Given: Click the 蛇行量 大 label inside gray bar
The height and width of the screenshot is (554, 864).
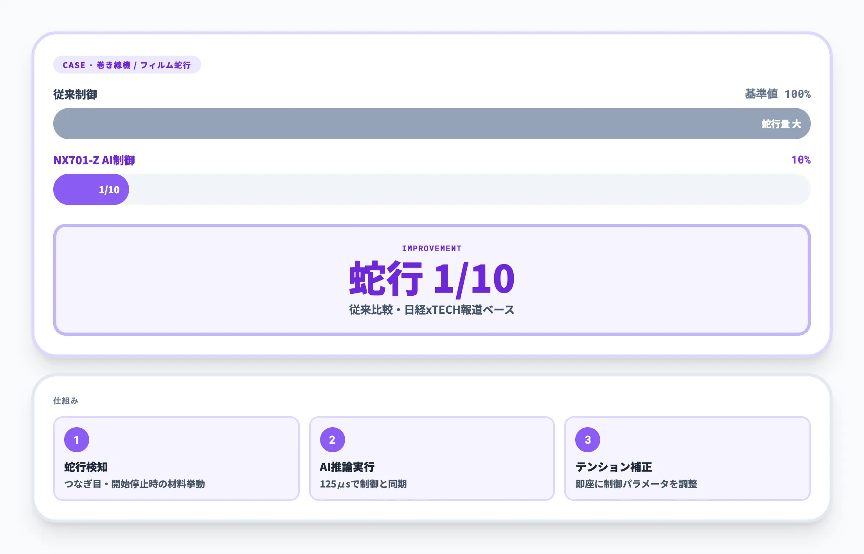Looking at the screenshot, I should pos(781,124).
